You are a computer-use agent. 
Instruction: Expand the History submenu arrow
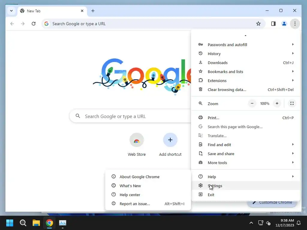[293, 53]
